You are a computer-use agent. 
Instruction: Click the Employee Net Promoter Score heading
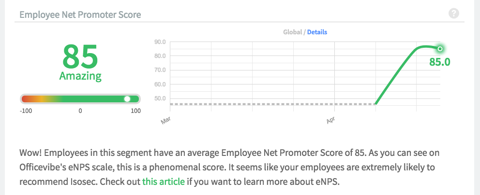(x=80, y=14)
